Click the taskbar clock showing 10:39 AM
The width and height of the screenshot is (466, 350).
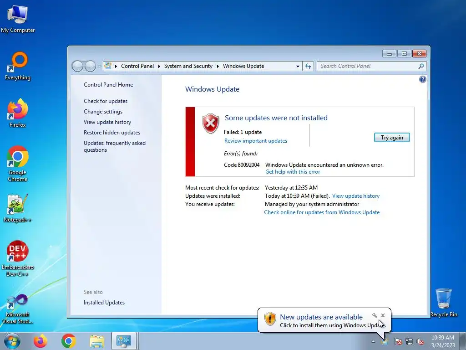[x=443, y=341]
